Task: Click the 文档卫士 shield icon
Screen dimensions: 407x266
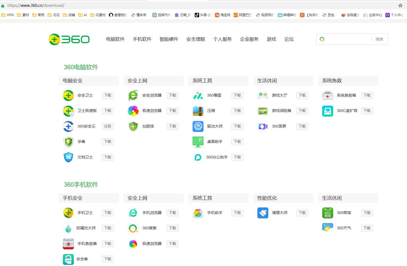Action: (68, 157)
